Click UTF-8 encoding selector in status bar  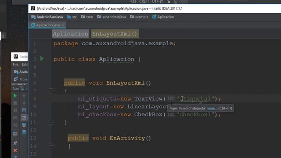158,2
